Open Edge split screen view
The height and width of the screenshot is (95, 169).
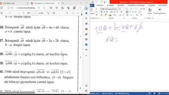pos(51,8)
